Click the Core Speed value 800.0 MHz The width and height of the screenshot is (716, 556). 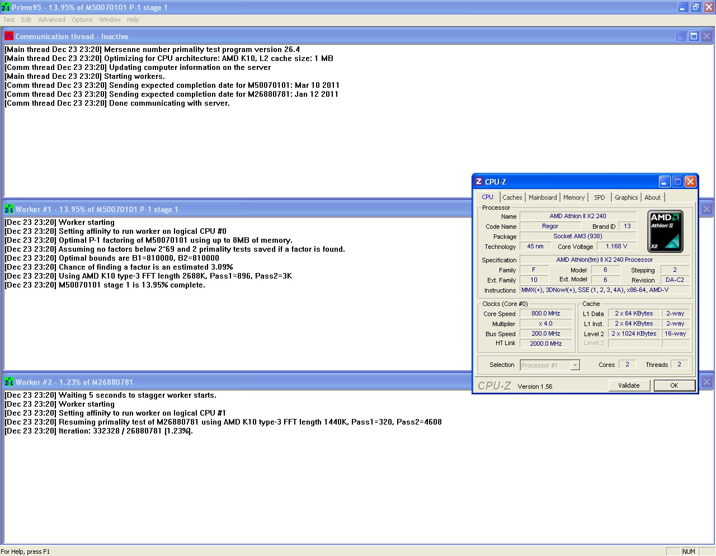546,314
